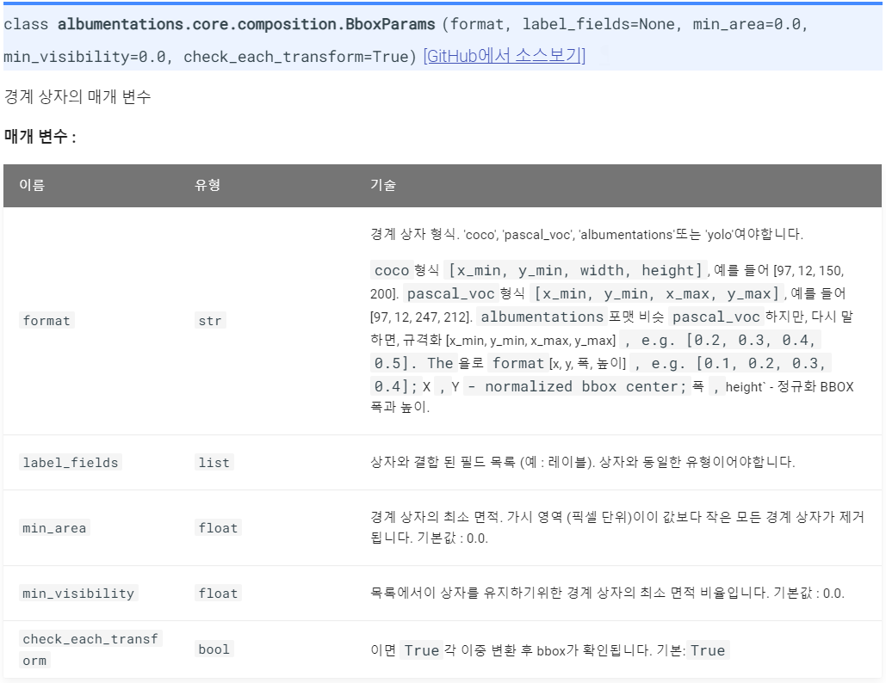
Task: Select the format parameter name cell
Action: pyautogui.click(x=46, y=321)
